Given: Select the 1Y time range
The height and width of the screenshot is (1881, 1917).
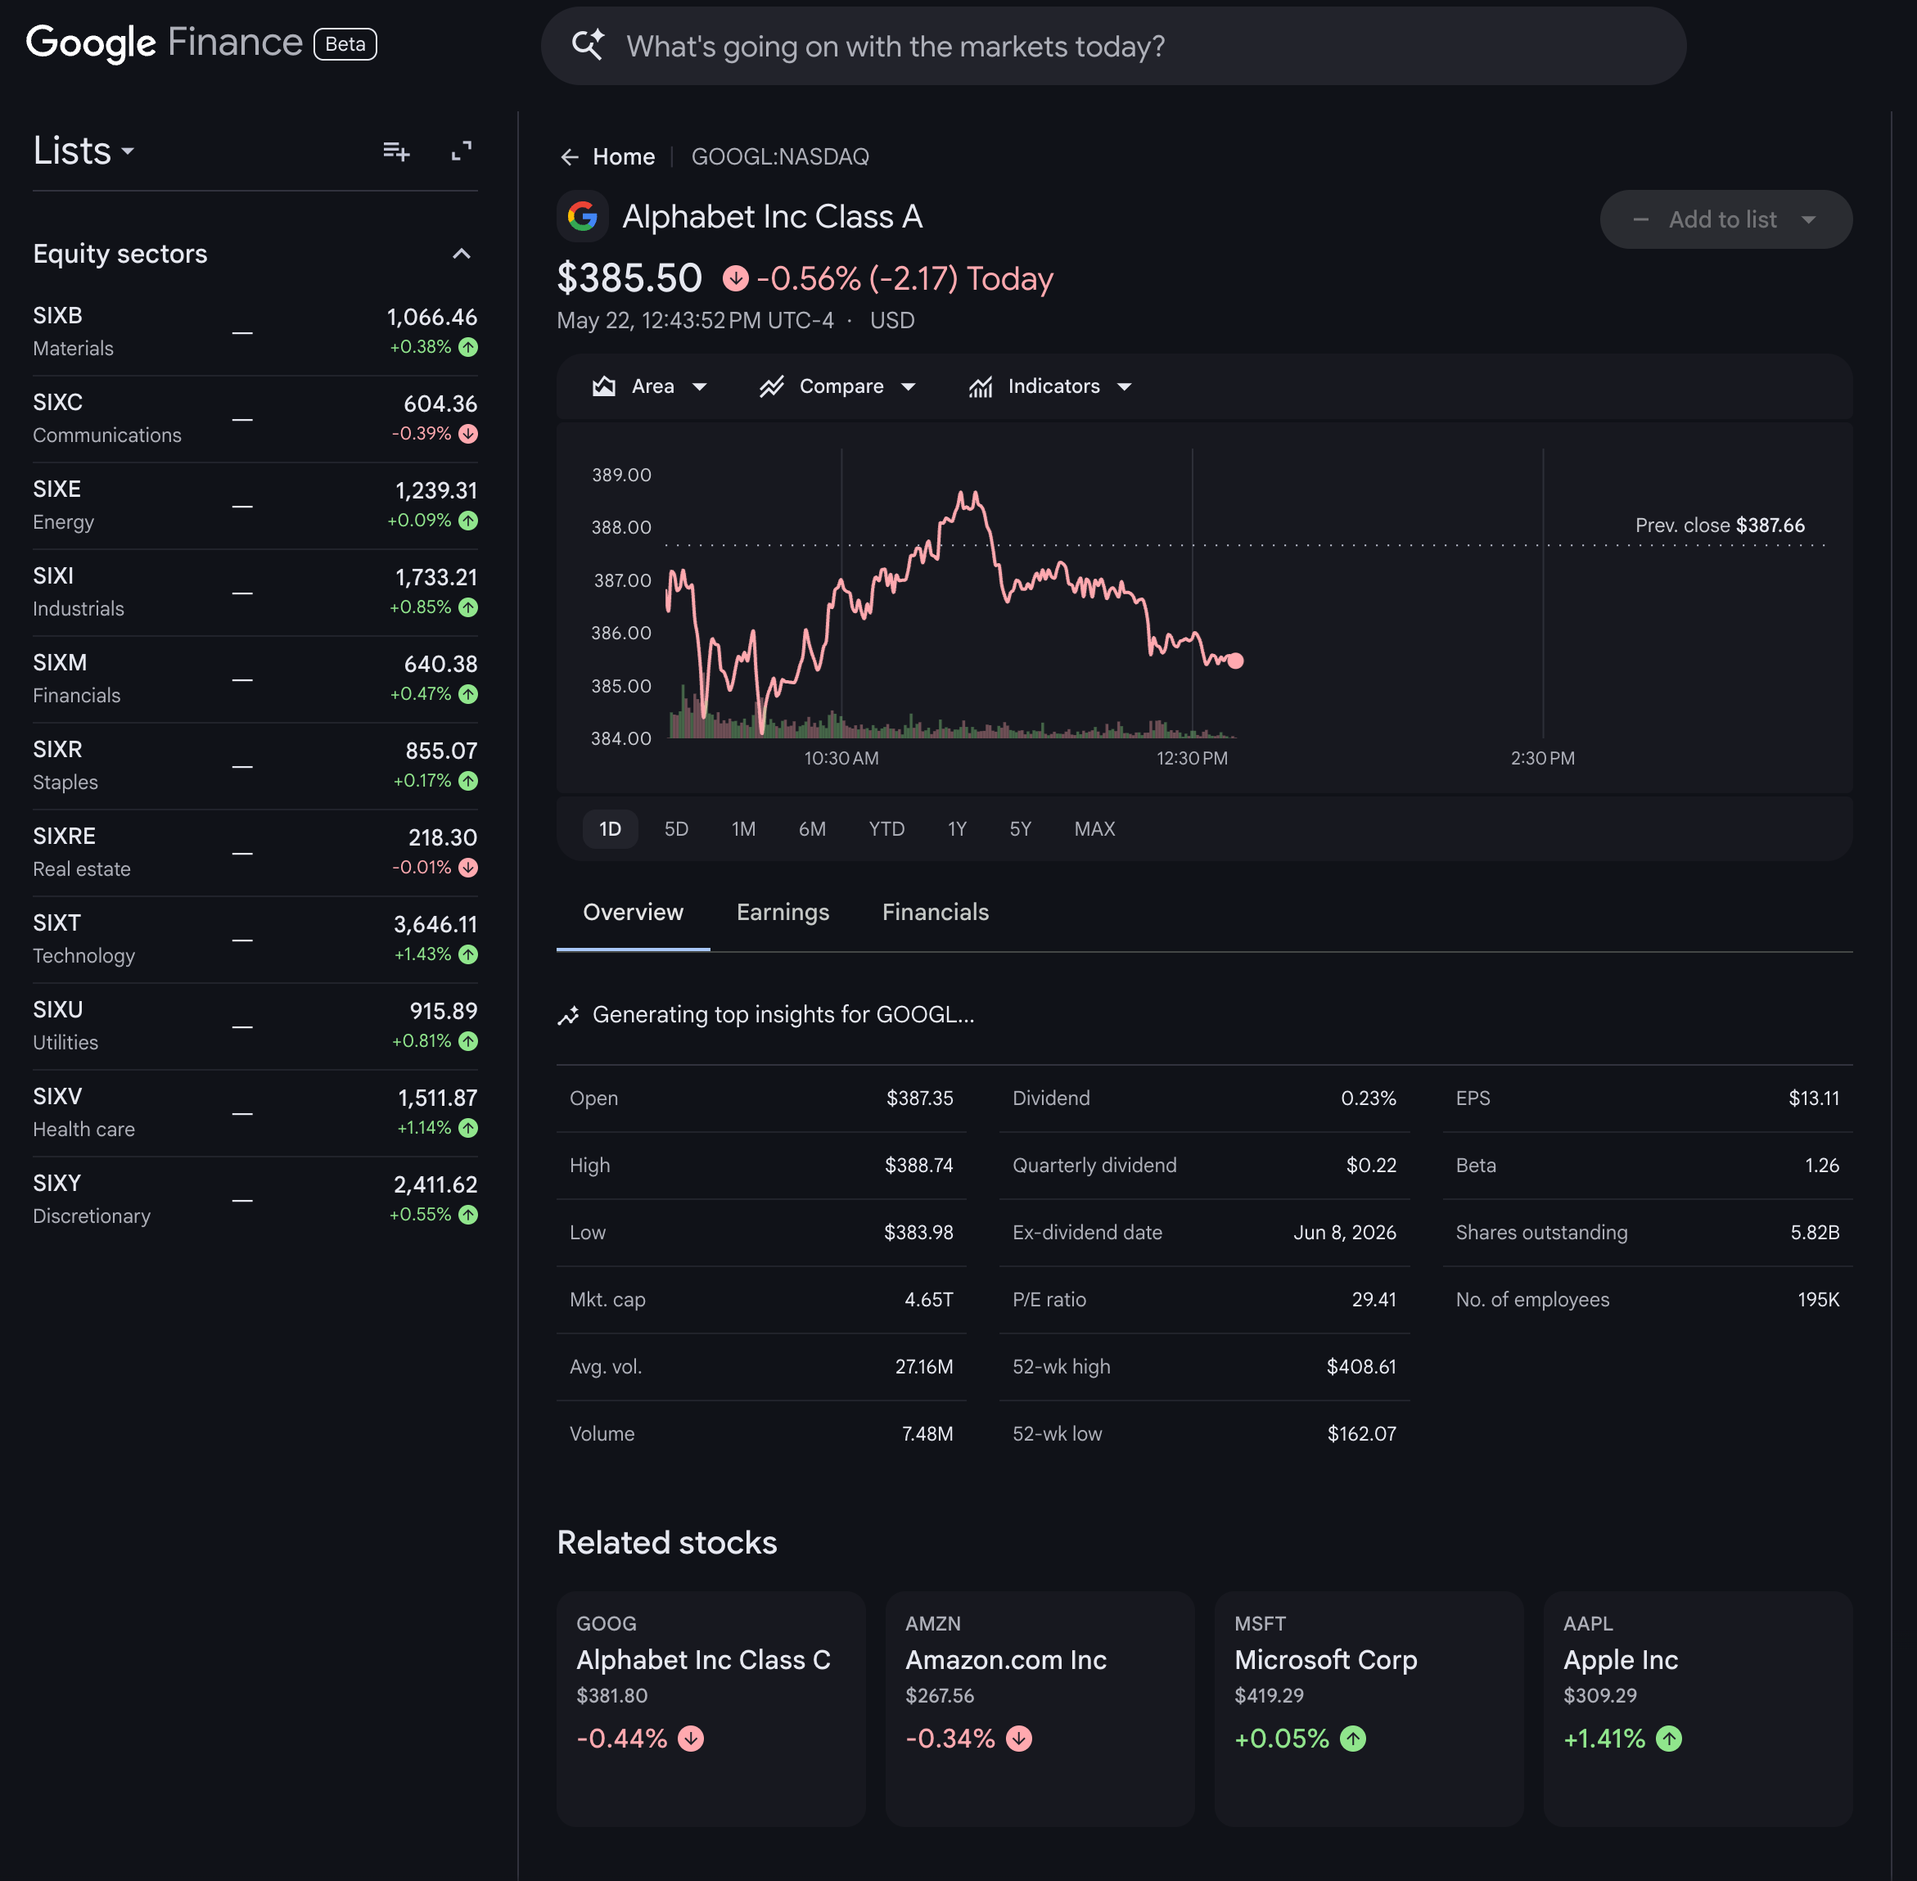Looking at the screenshot, I should 957,829.
